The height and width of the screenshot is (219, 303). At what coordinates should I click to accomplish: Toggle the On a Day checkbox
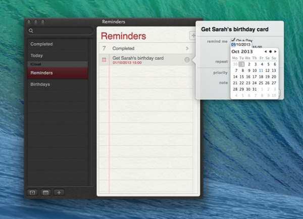coord(233,40)
